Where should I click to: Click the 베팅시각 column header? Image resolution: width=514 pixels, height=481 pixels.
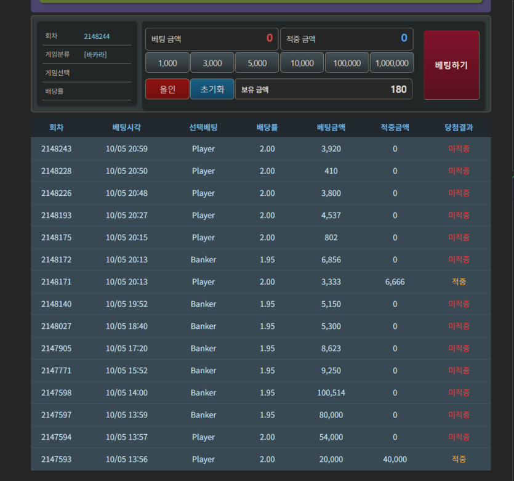click(x=127, y=127)
